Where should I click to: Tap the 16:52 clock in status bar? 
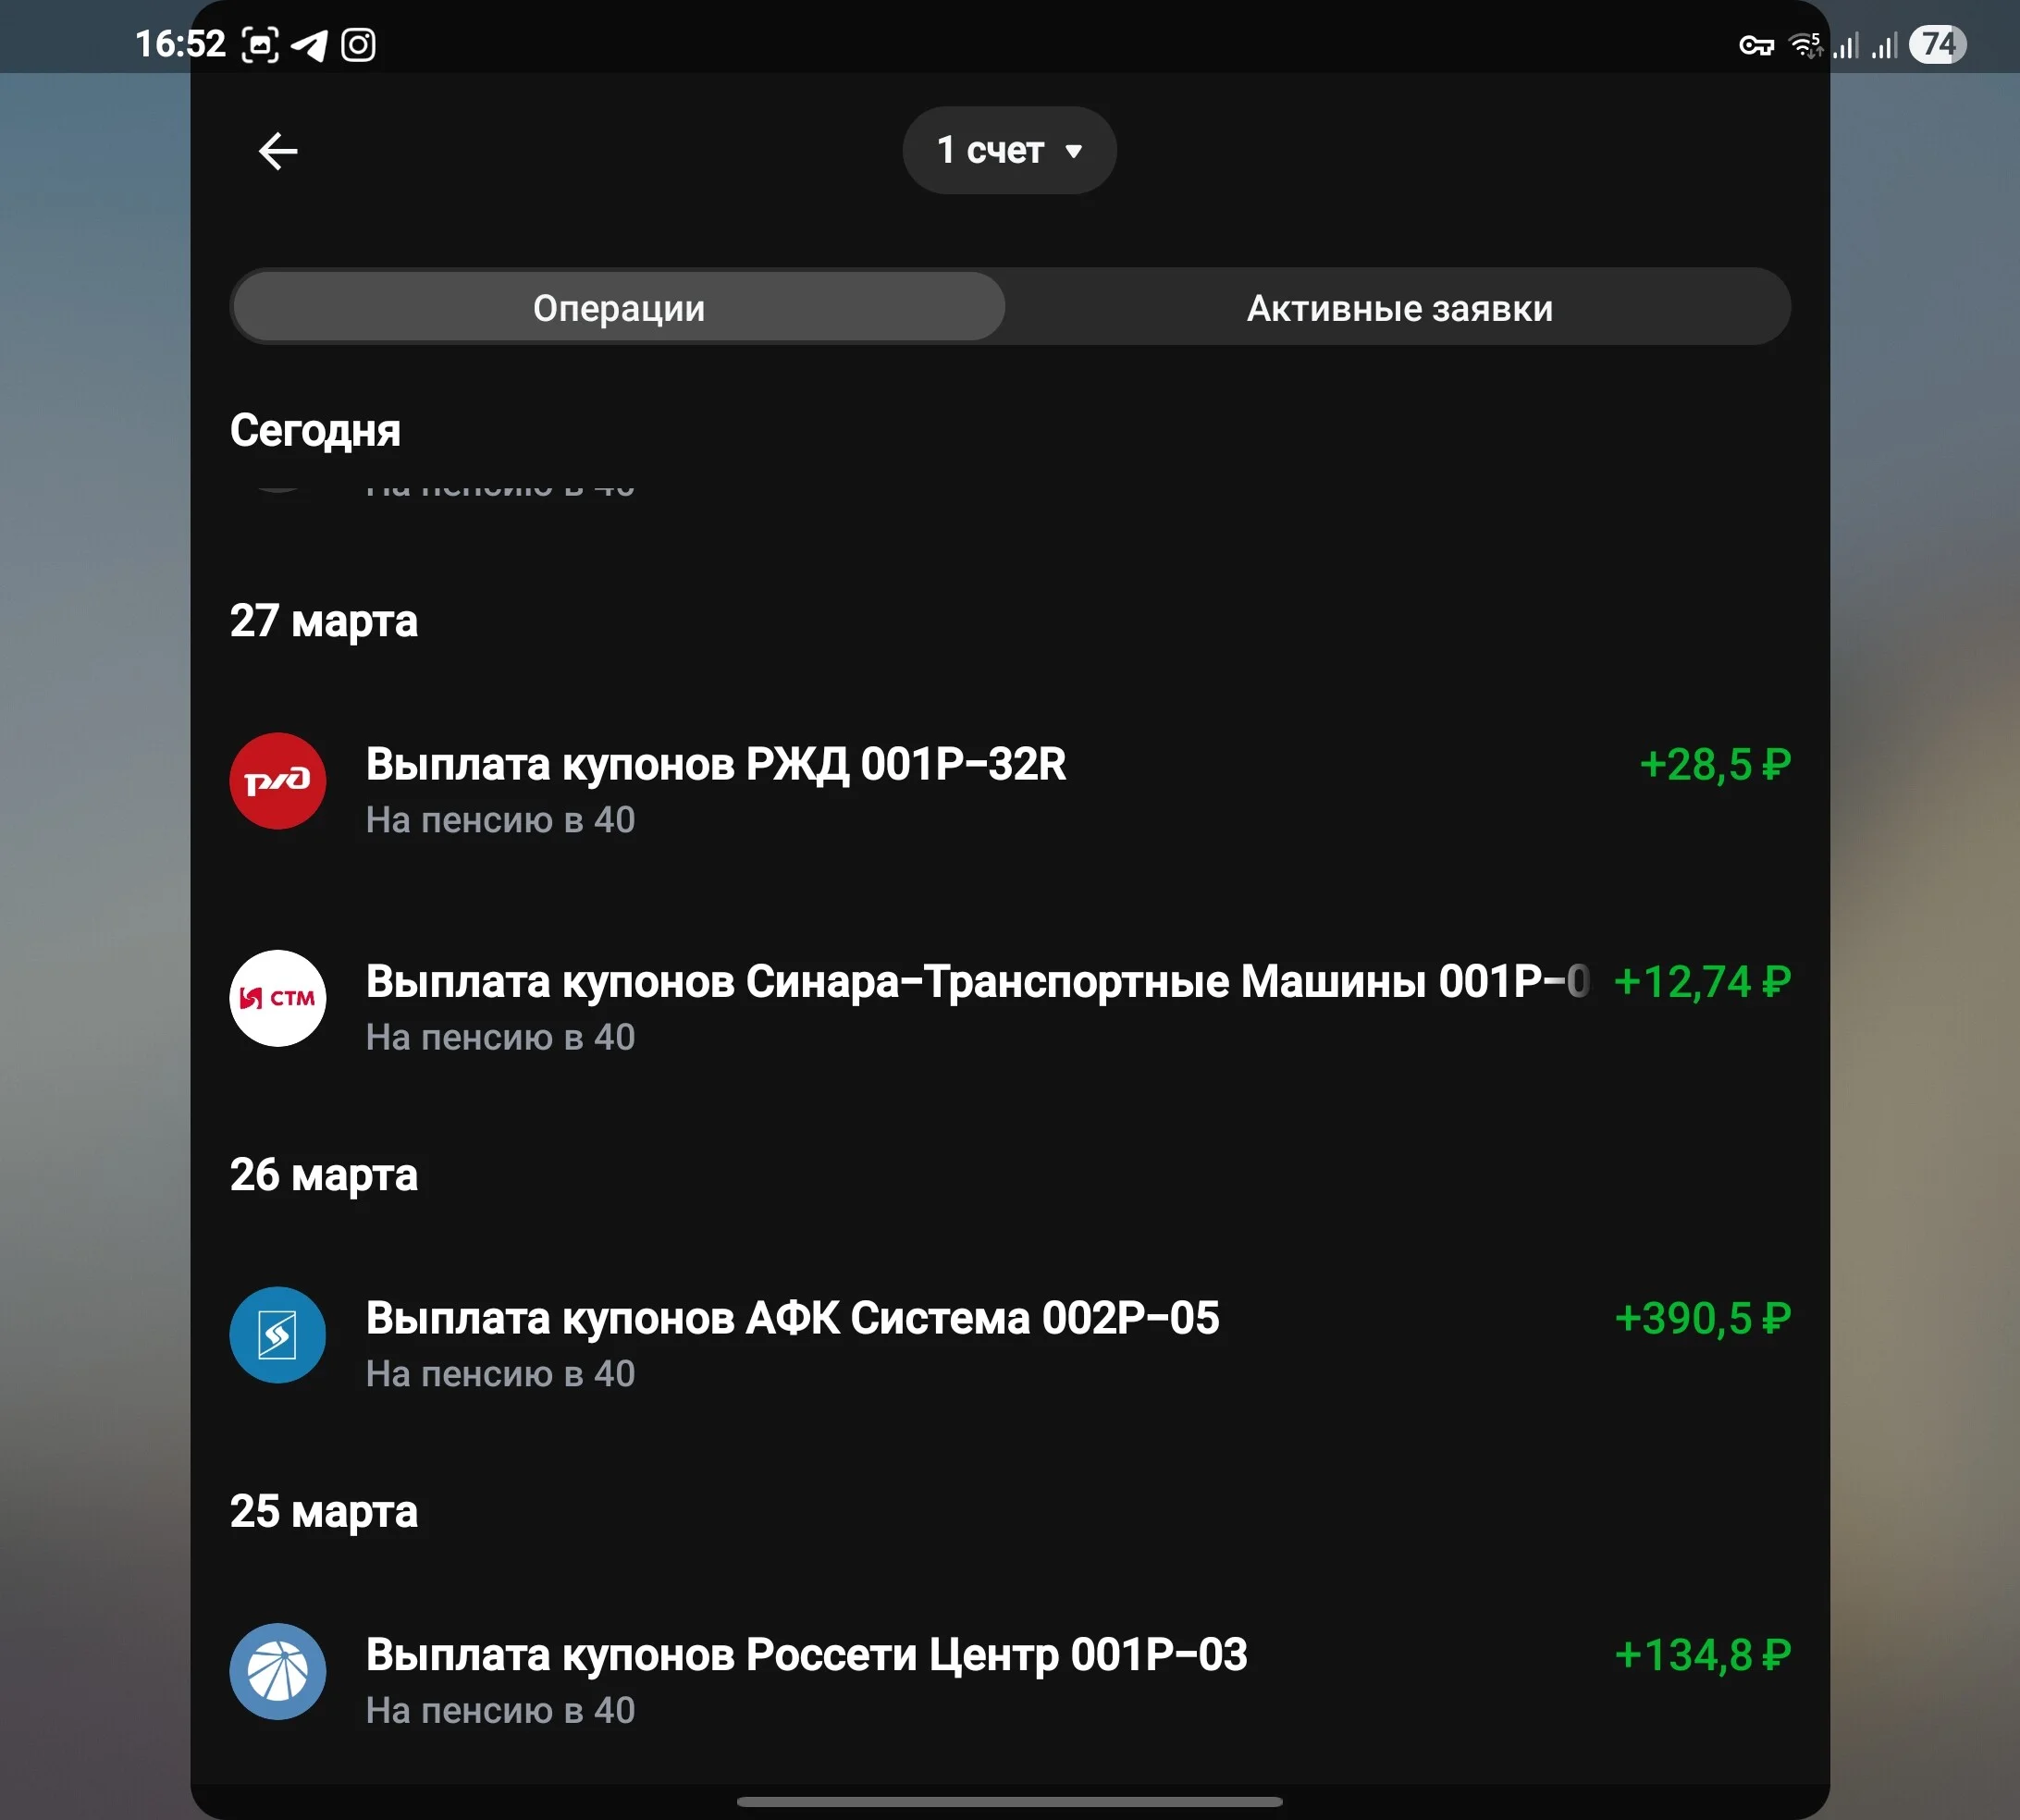tap(181, 44)
